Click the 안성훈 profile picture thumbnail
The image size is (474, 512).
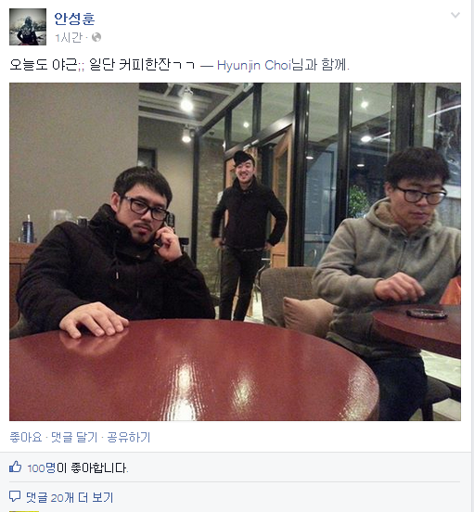[28, 27]
